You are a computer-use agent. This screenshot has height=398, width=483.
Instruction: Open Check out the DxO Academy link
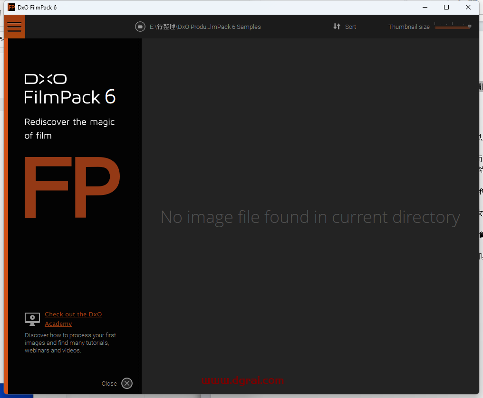[73, 319]
